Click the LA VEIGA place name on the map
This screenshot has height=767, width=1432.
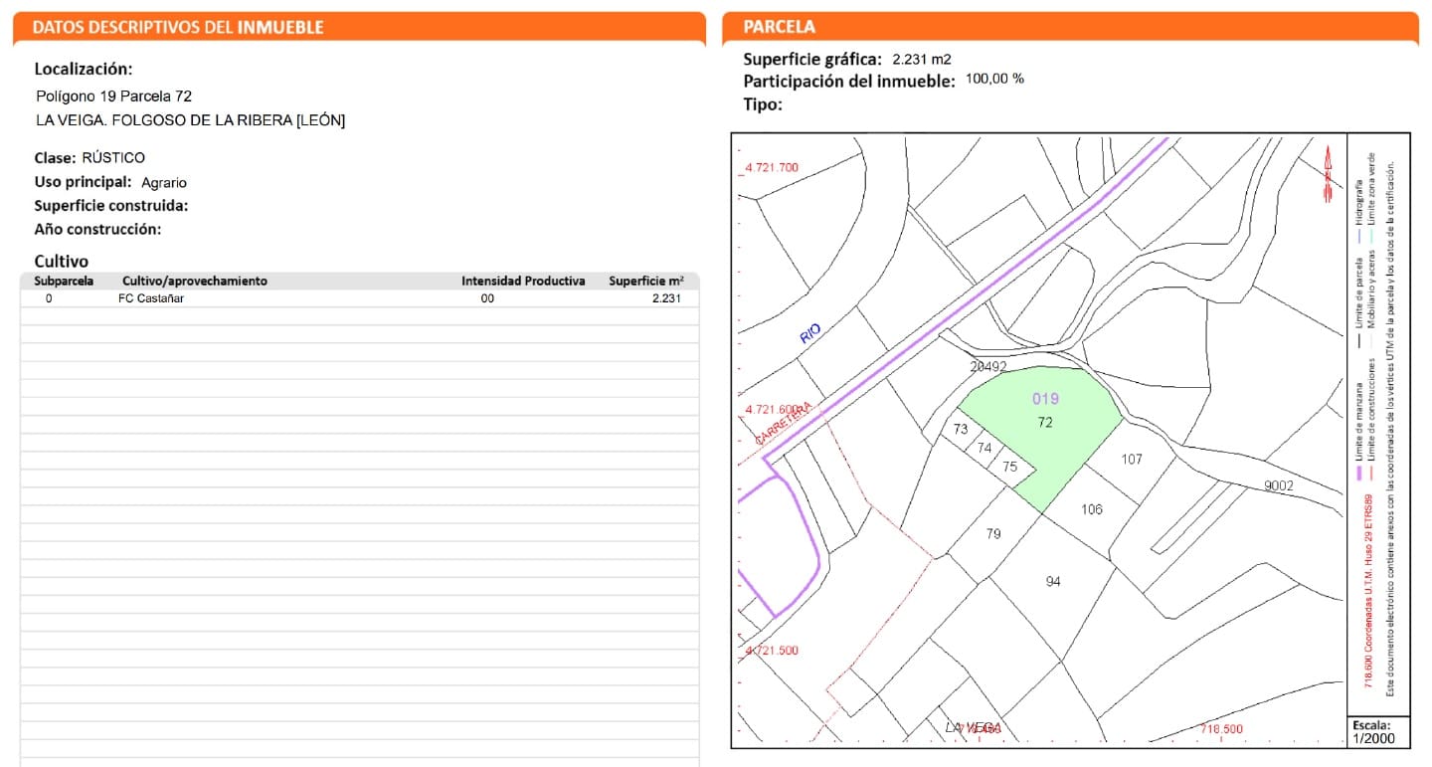pos(972,728)
